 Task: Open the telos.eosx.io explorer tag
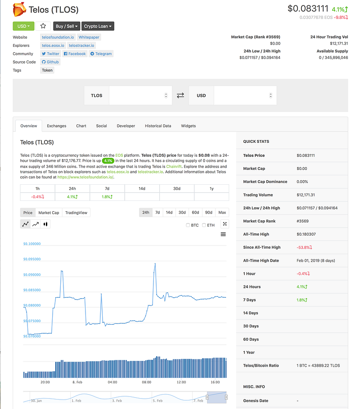click(x=53, y=45)
